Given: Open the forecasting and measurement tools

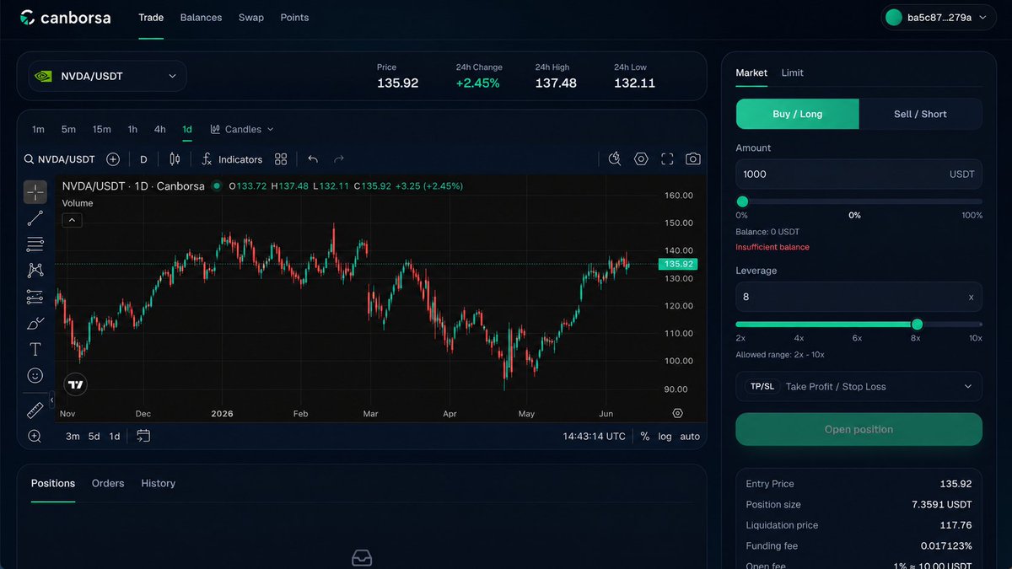Looking at the screenshot, I should 35,297.
